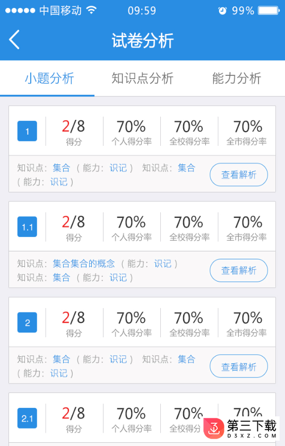Tap the alarm clock status icon
This screenshot has width=285, height=446.
tap(222, 11)
